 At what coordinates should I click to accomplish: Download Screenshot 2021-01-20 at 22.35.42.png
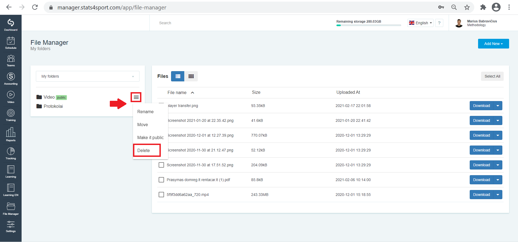point(482,120)
